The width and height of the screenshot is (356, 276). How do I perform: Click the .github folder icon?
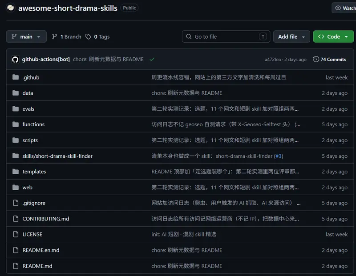(16, 77)
